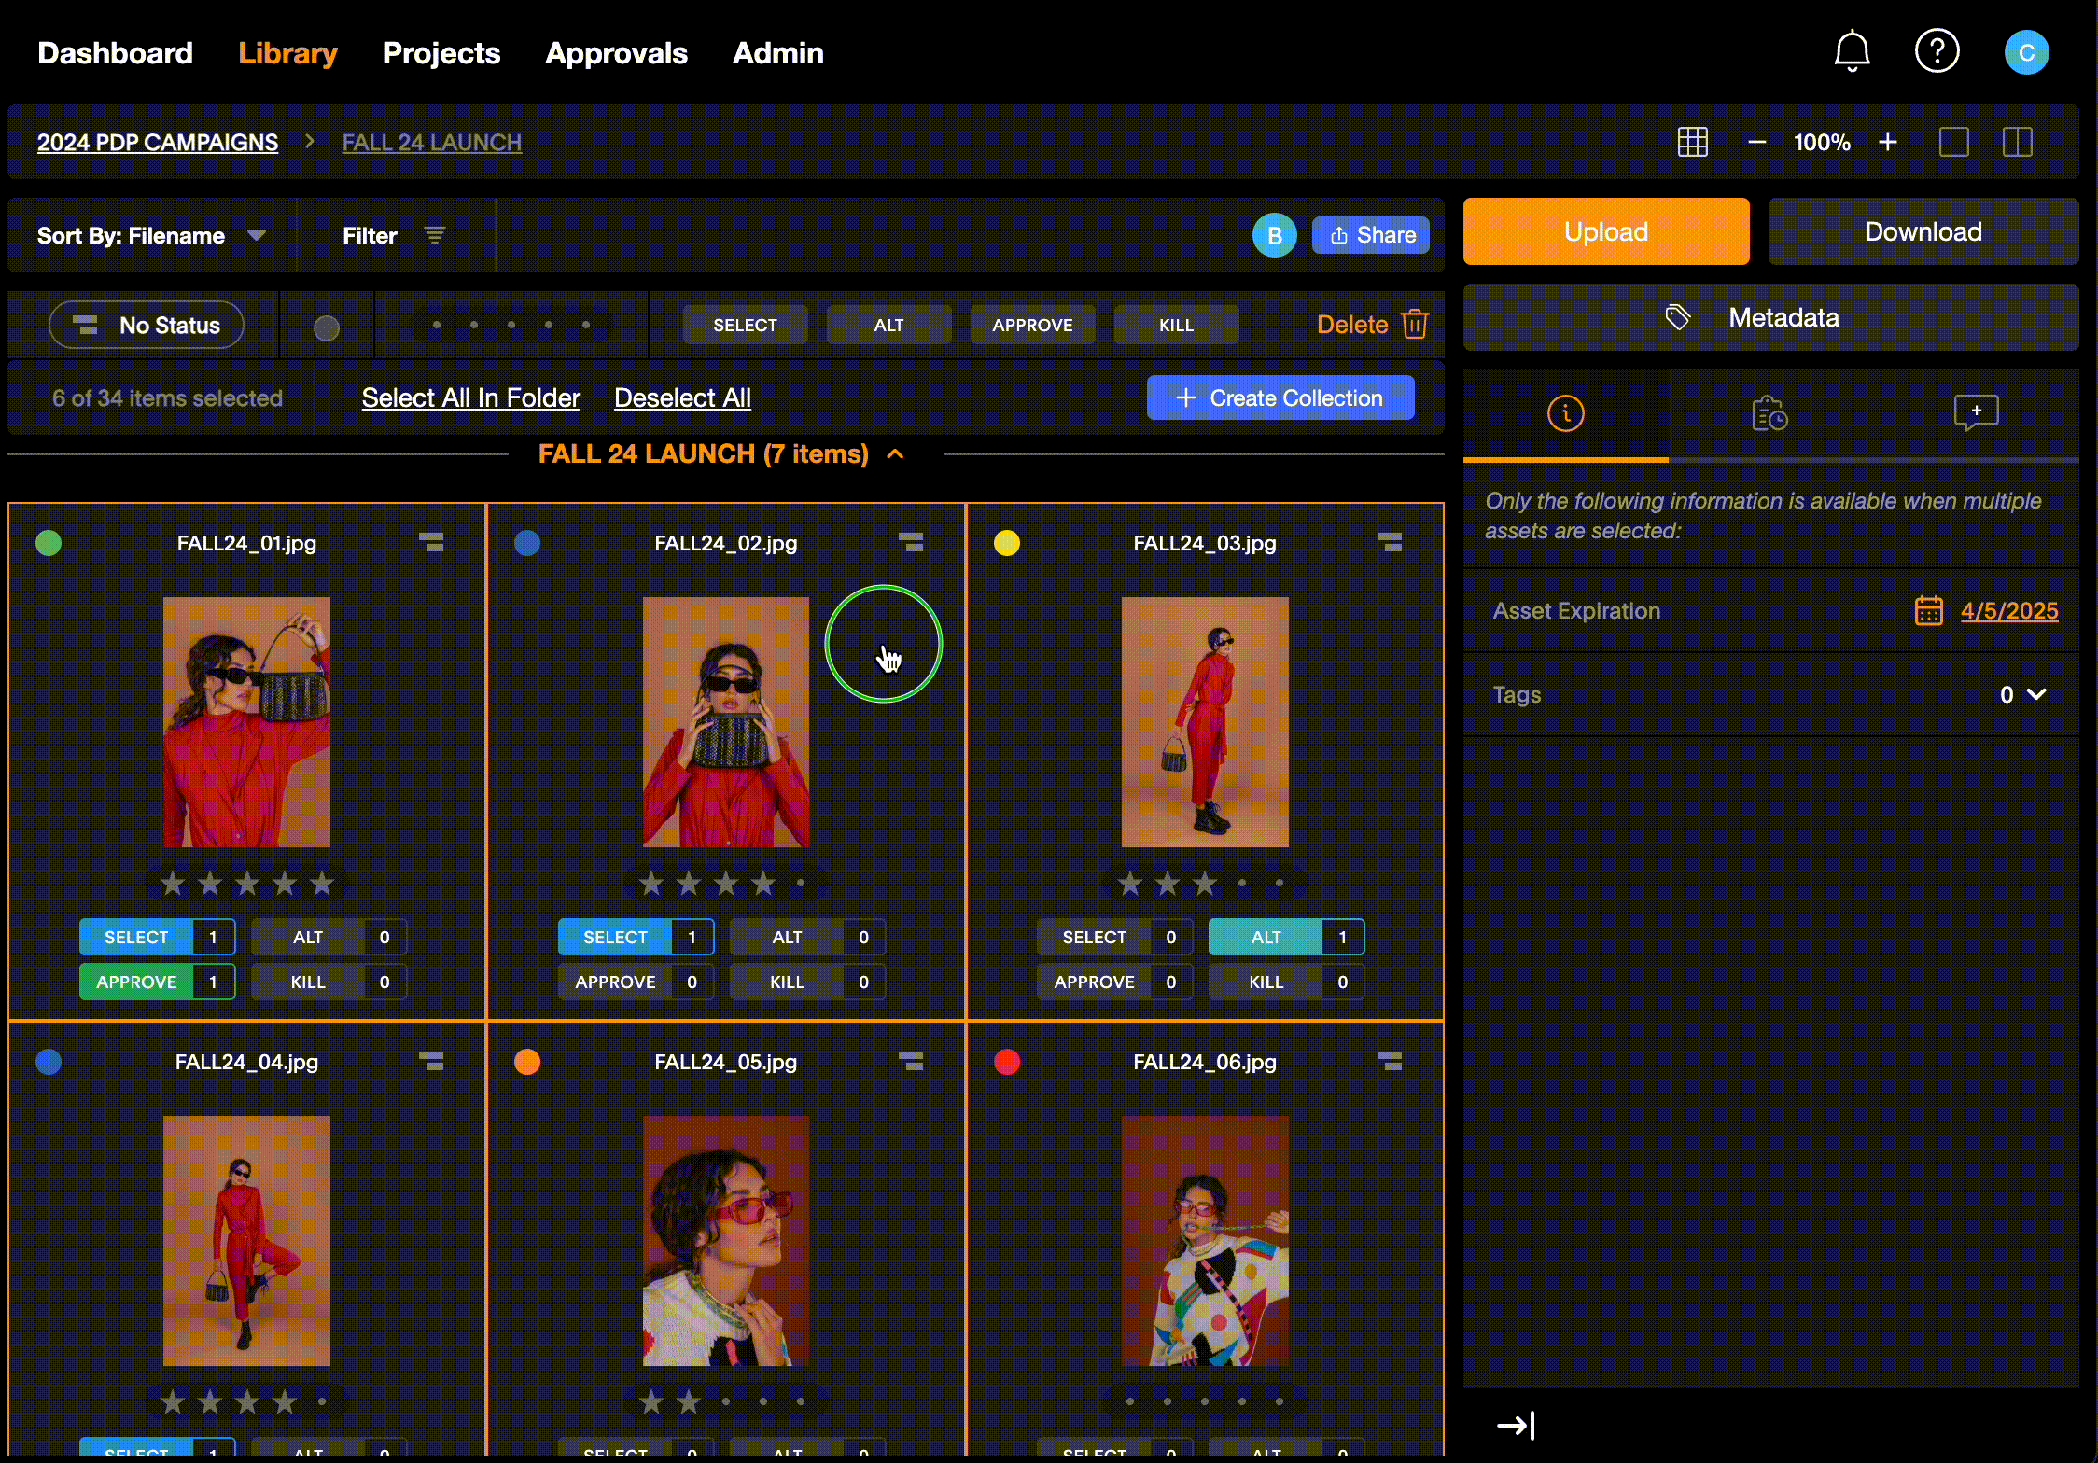Switch to split pane layout icon
Image resolution: width=2098 pixels, height=1463 pixels.
pyautogui.click(x=2017, y=142)
